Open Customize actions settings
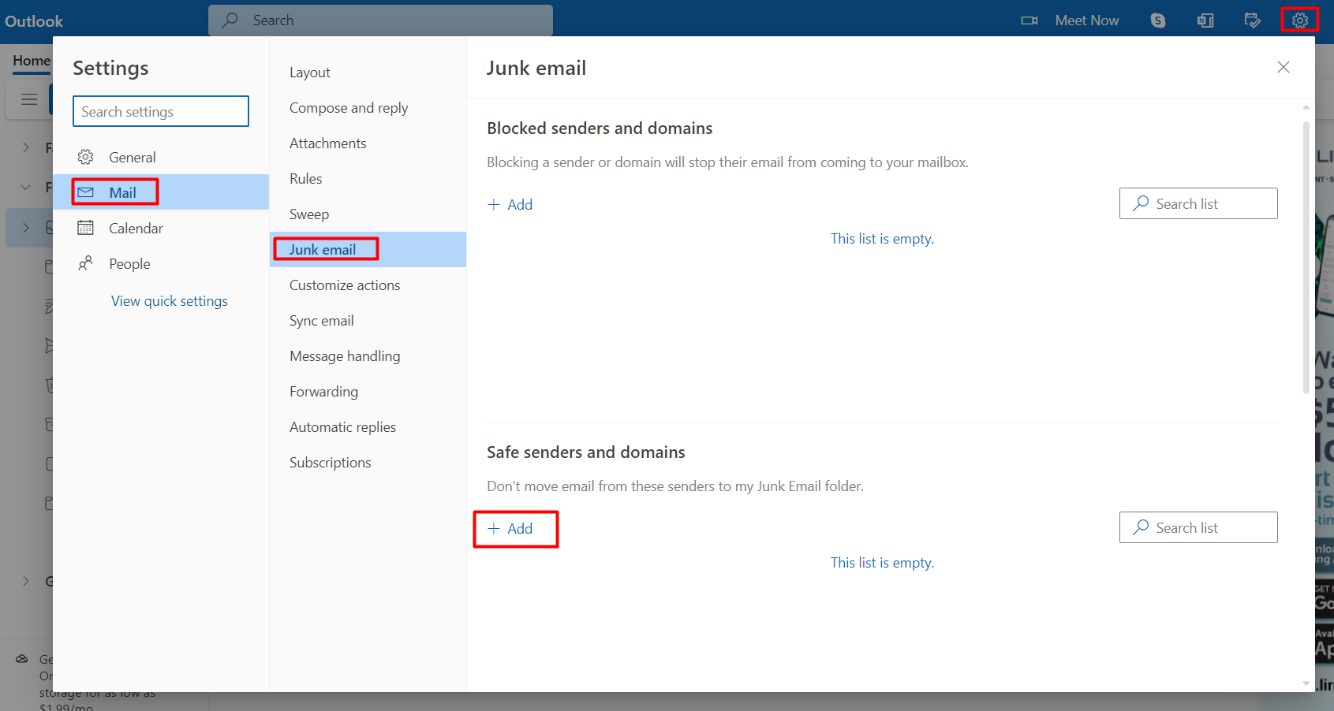1334x711 pixels. (x=368, y=285)
